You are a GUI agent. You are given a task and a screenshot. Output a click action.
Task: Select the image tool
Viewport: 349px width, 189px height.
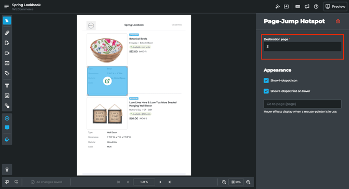[x=7, y=96]
